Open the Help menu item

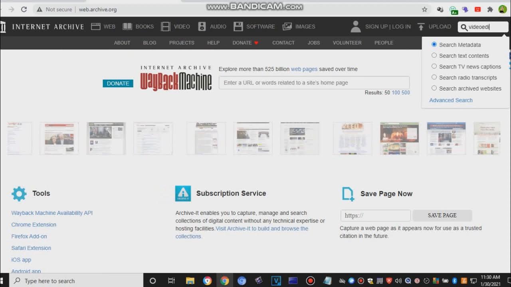pyautogui.click(x=213, y=43)
